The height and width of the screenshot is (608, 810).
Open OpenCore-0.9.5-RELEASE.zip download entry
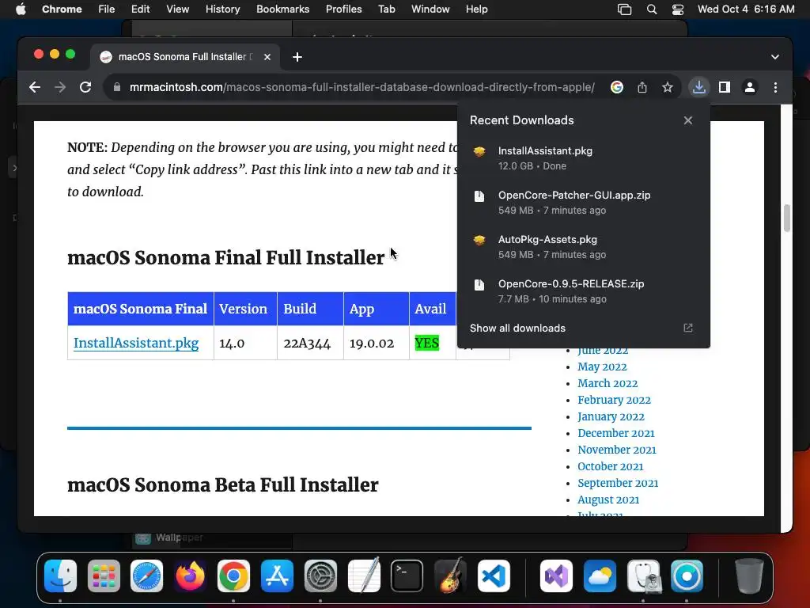click(x=583, y=291)
